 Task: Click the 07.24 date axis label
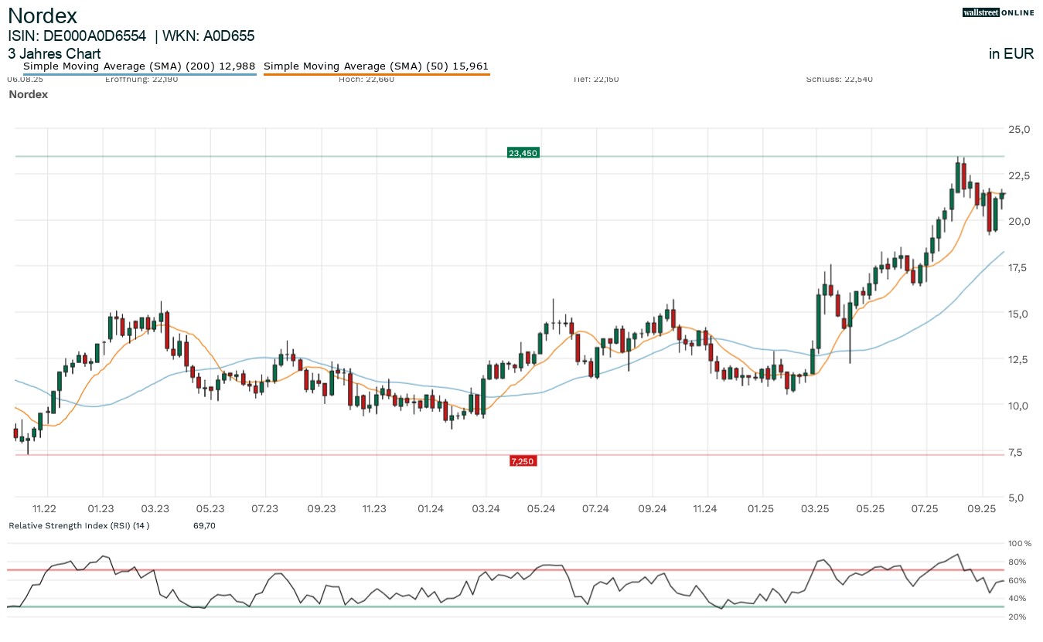tap(596, 509)
